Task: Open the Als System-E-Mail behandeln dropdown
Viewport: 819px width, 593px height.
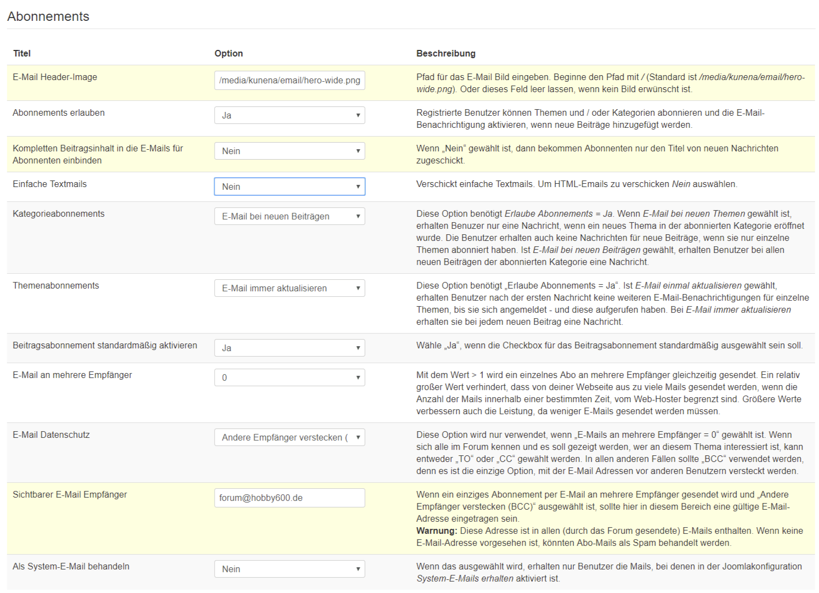Action: (x=289, y=569)
